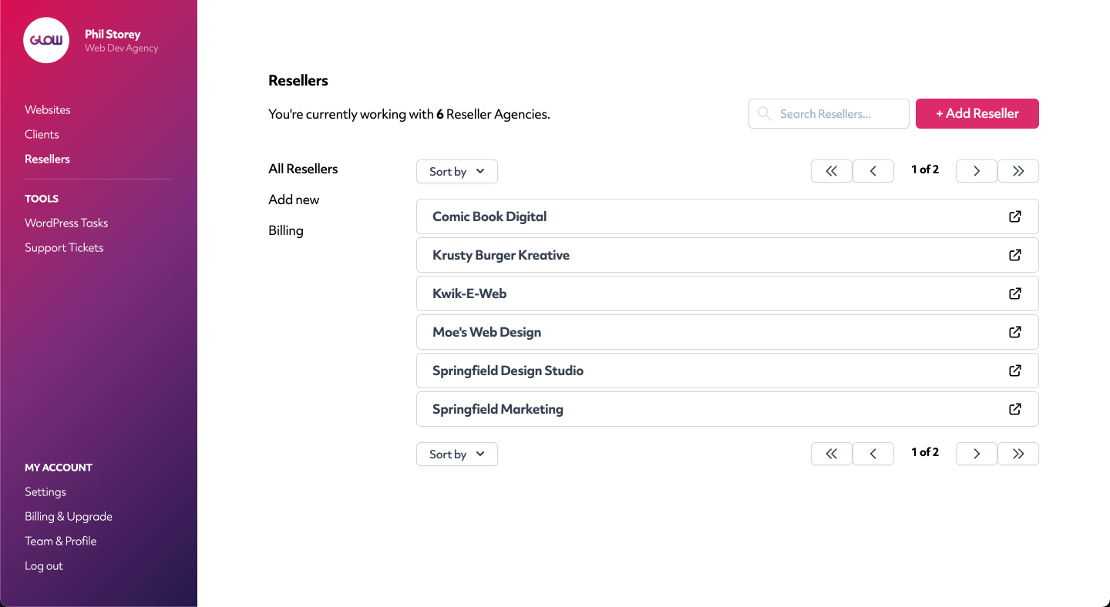This screenshot has height=607, width=1110.
Task: Open Krusty Burger Kreative external link icon
Action: [1015, 255]
